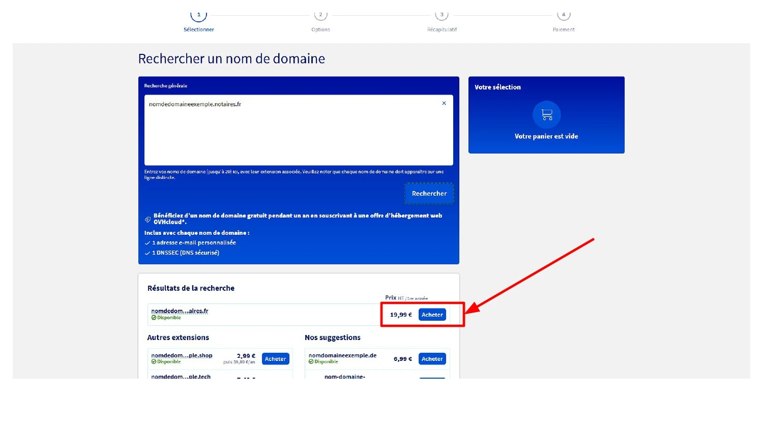Click the price tag icon next to the OVHcloud offer

click(x=148, y=219)
